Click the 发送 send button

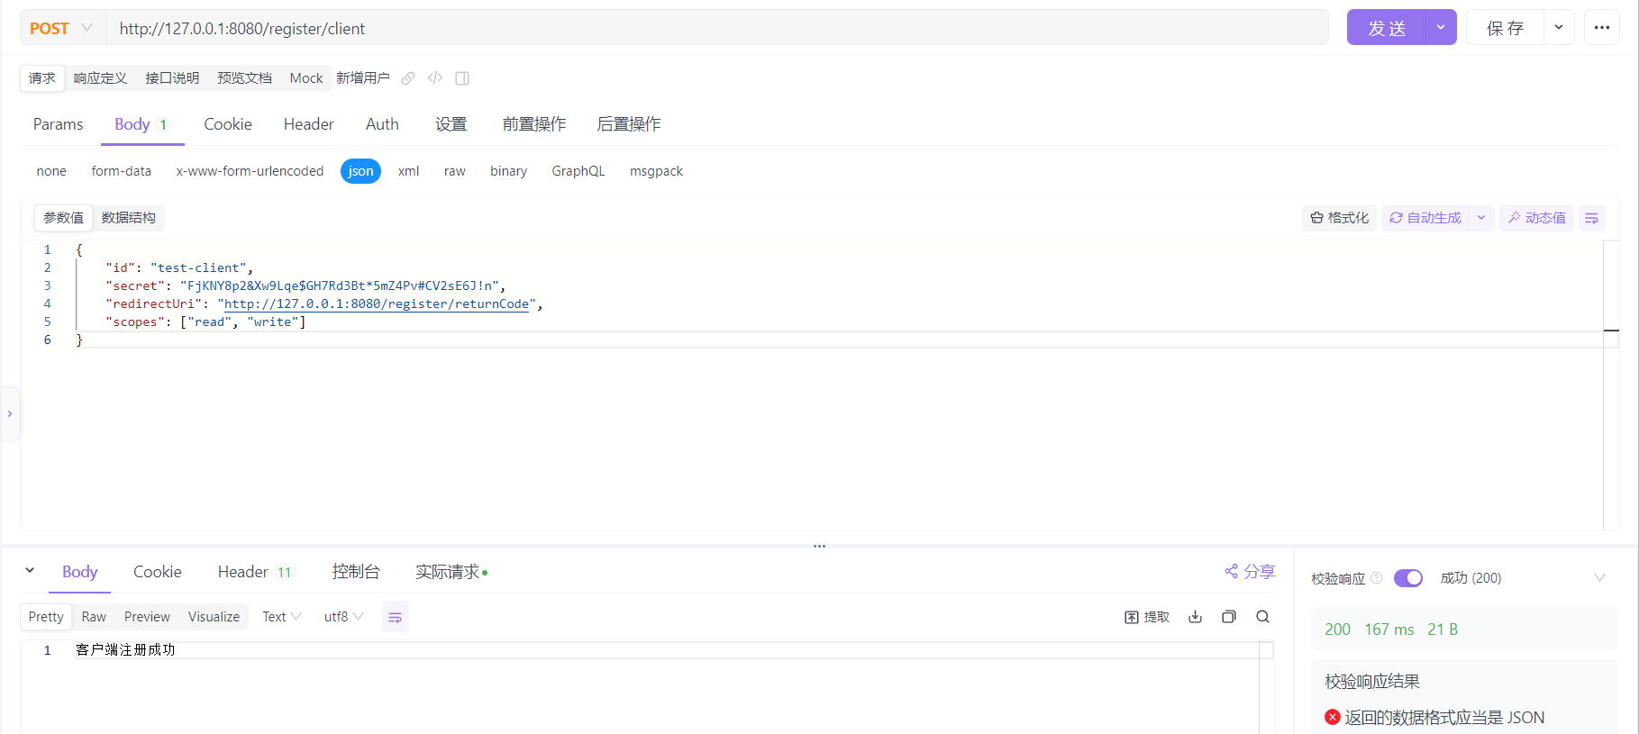(x=1387, y=28)
